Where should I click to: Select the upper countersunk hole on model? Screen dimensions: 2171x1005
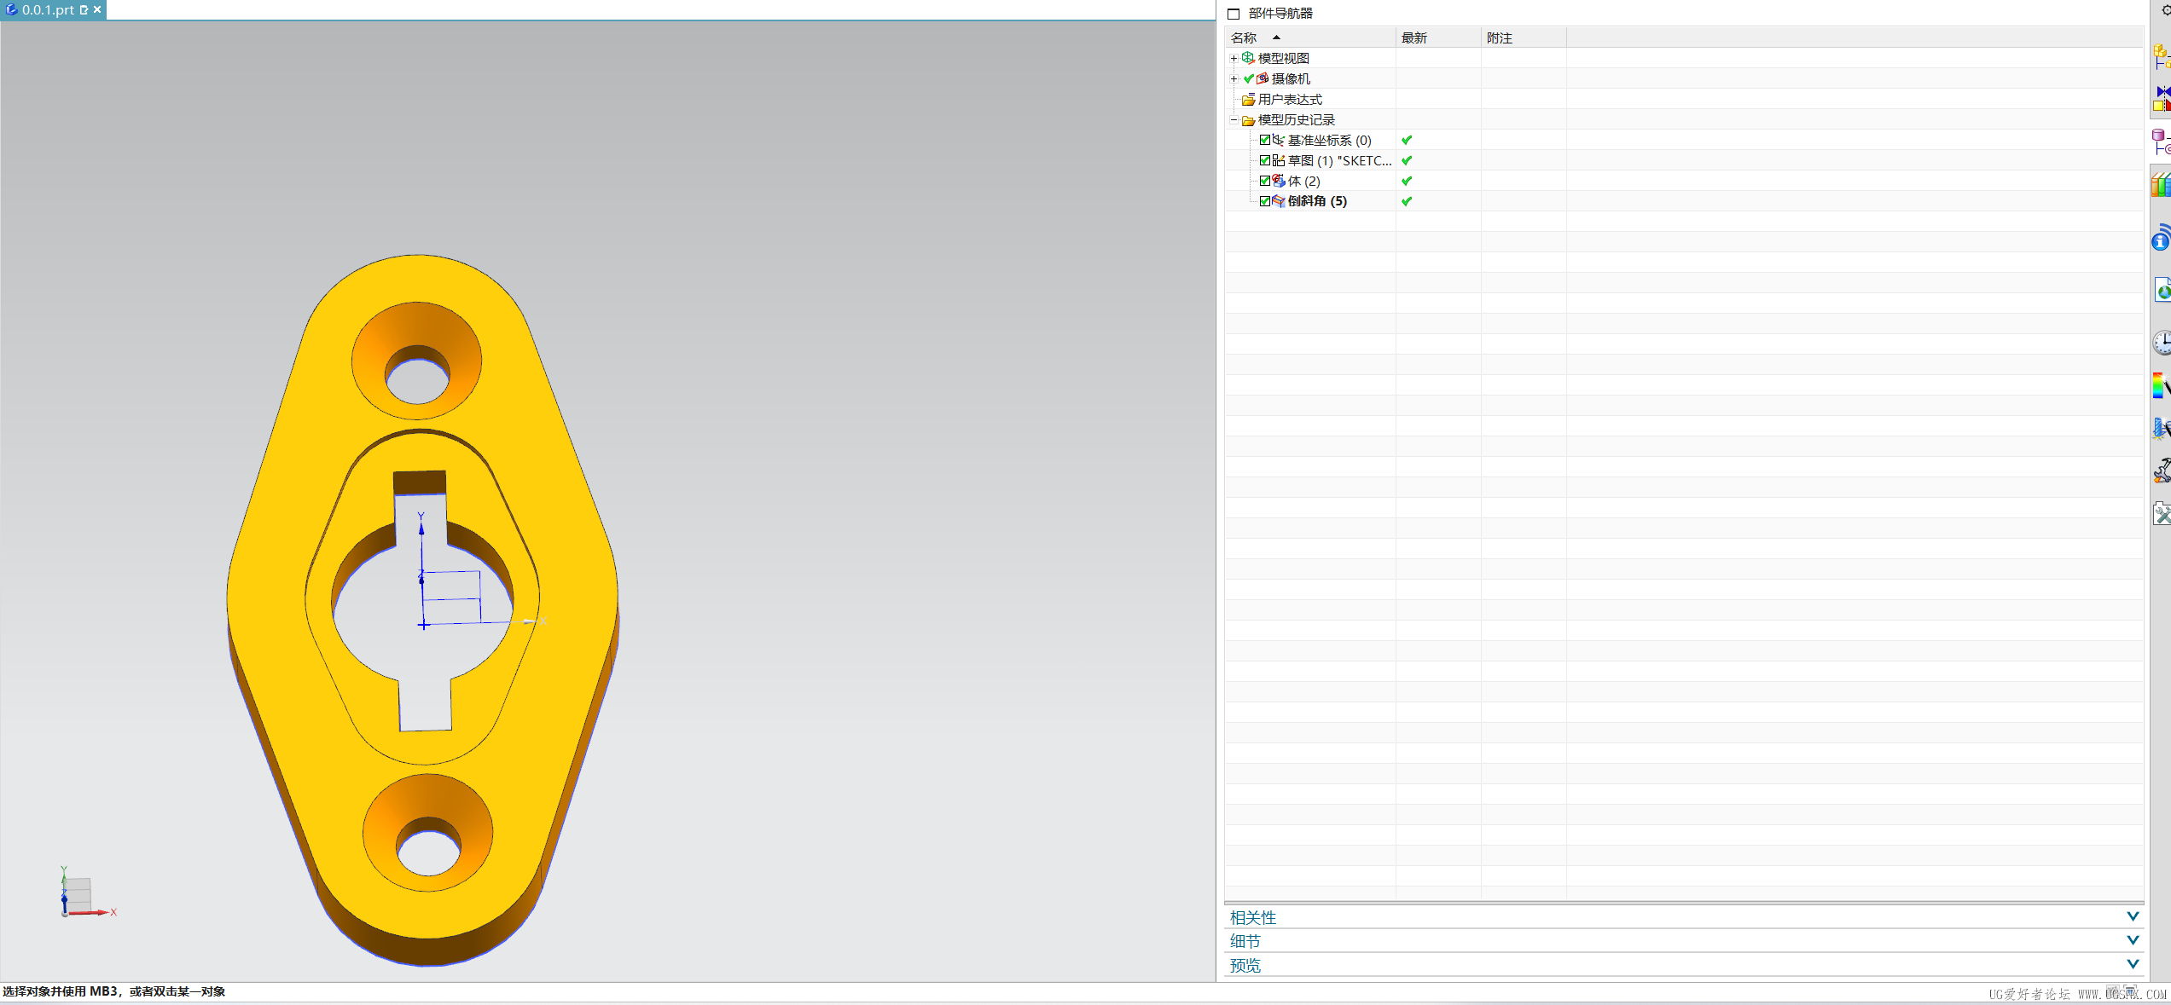[x=416, y=361]
